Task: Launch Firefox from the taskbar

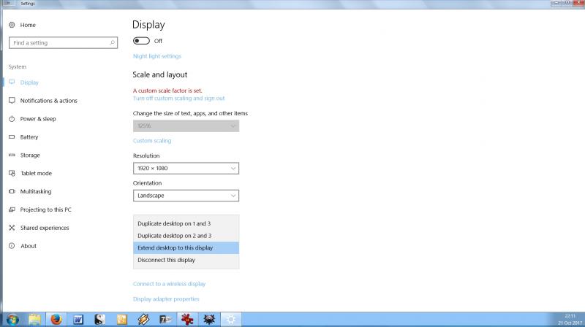Action: pyautogui.click(x=56, y=319)
